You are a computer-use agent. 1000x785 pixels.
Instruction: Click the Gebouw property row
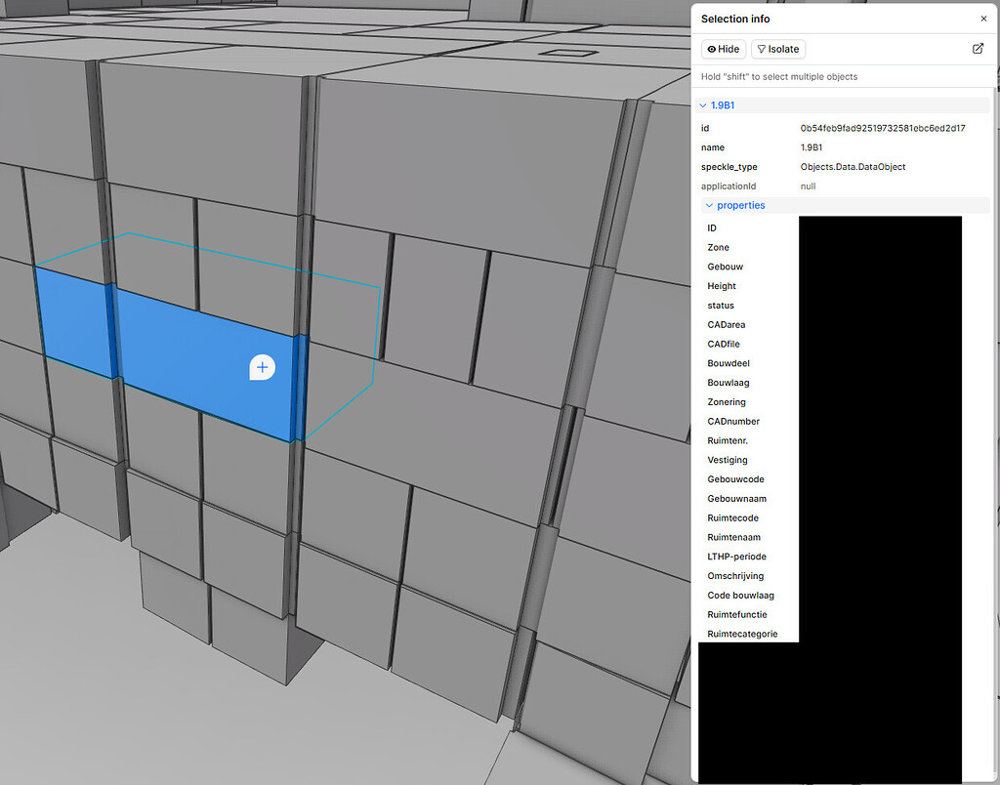pyautogui.click(x=725, y=267)
